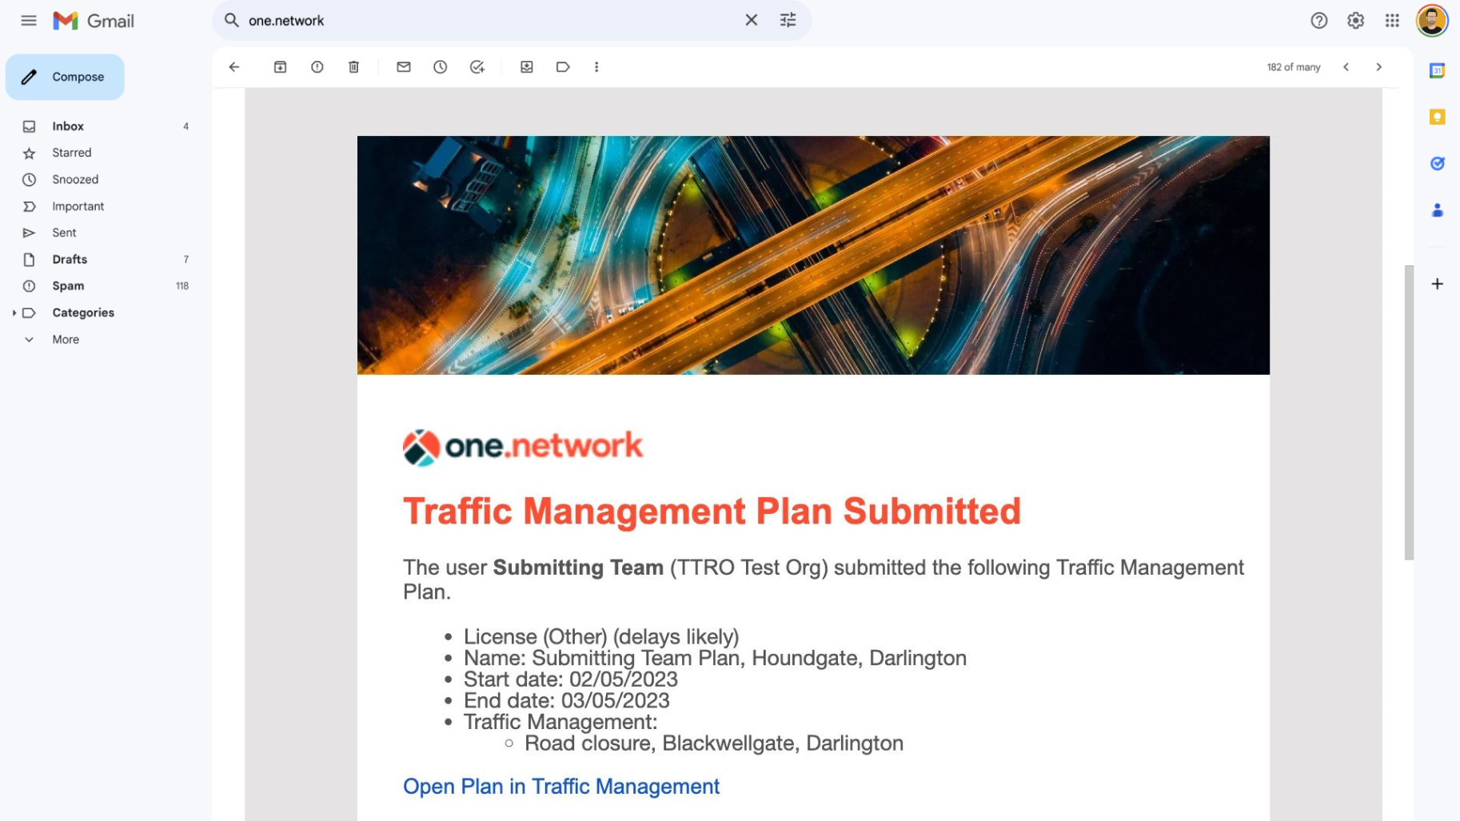Image resolution: width=1460 pixels, height=821 pixels.
Task: Archive this email
Action: (280, 67)
